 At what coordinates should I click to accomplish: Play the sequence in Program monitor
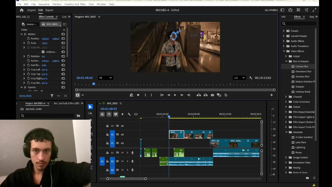click(175, 95)
